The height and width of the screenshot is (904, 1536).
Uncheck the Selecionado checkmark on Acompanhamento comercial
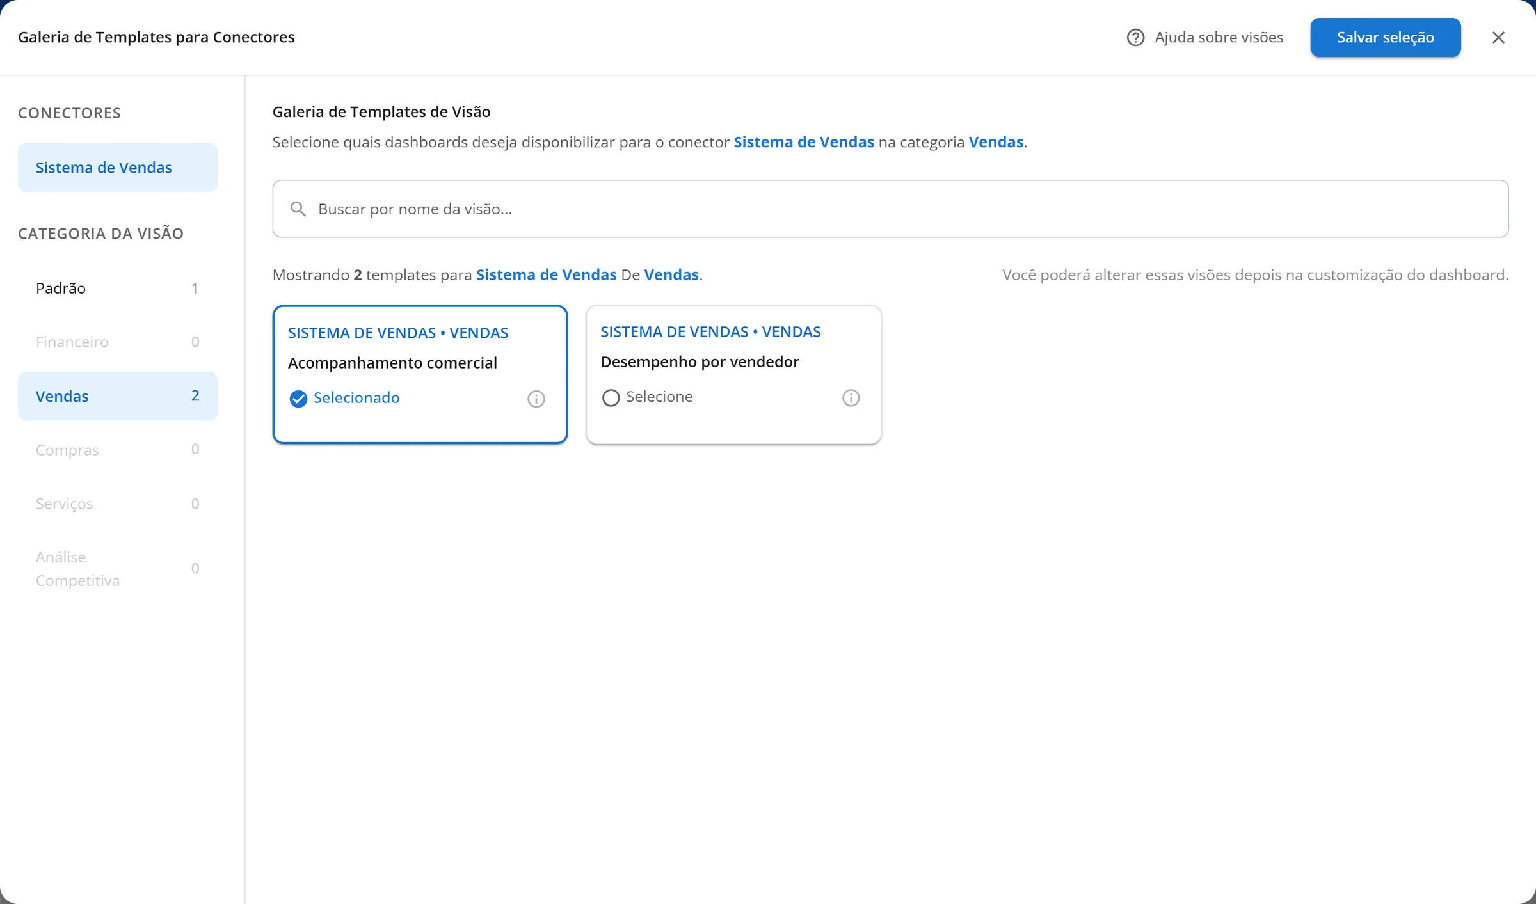point(298,399)
